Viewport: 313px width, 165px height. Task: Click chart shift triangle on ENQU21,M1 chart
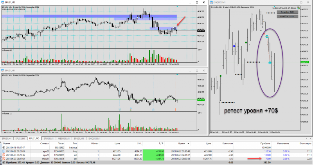click(x=275, y=6)
